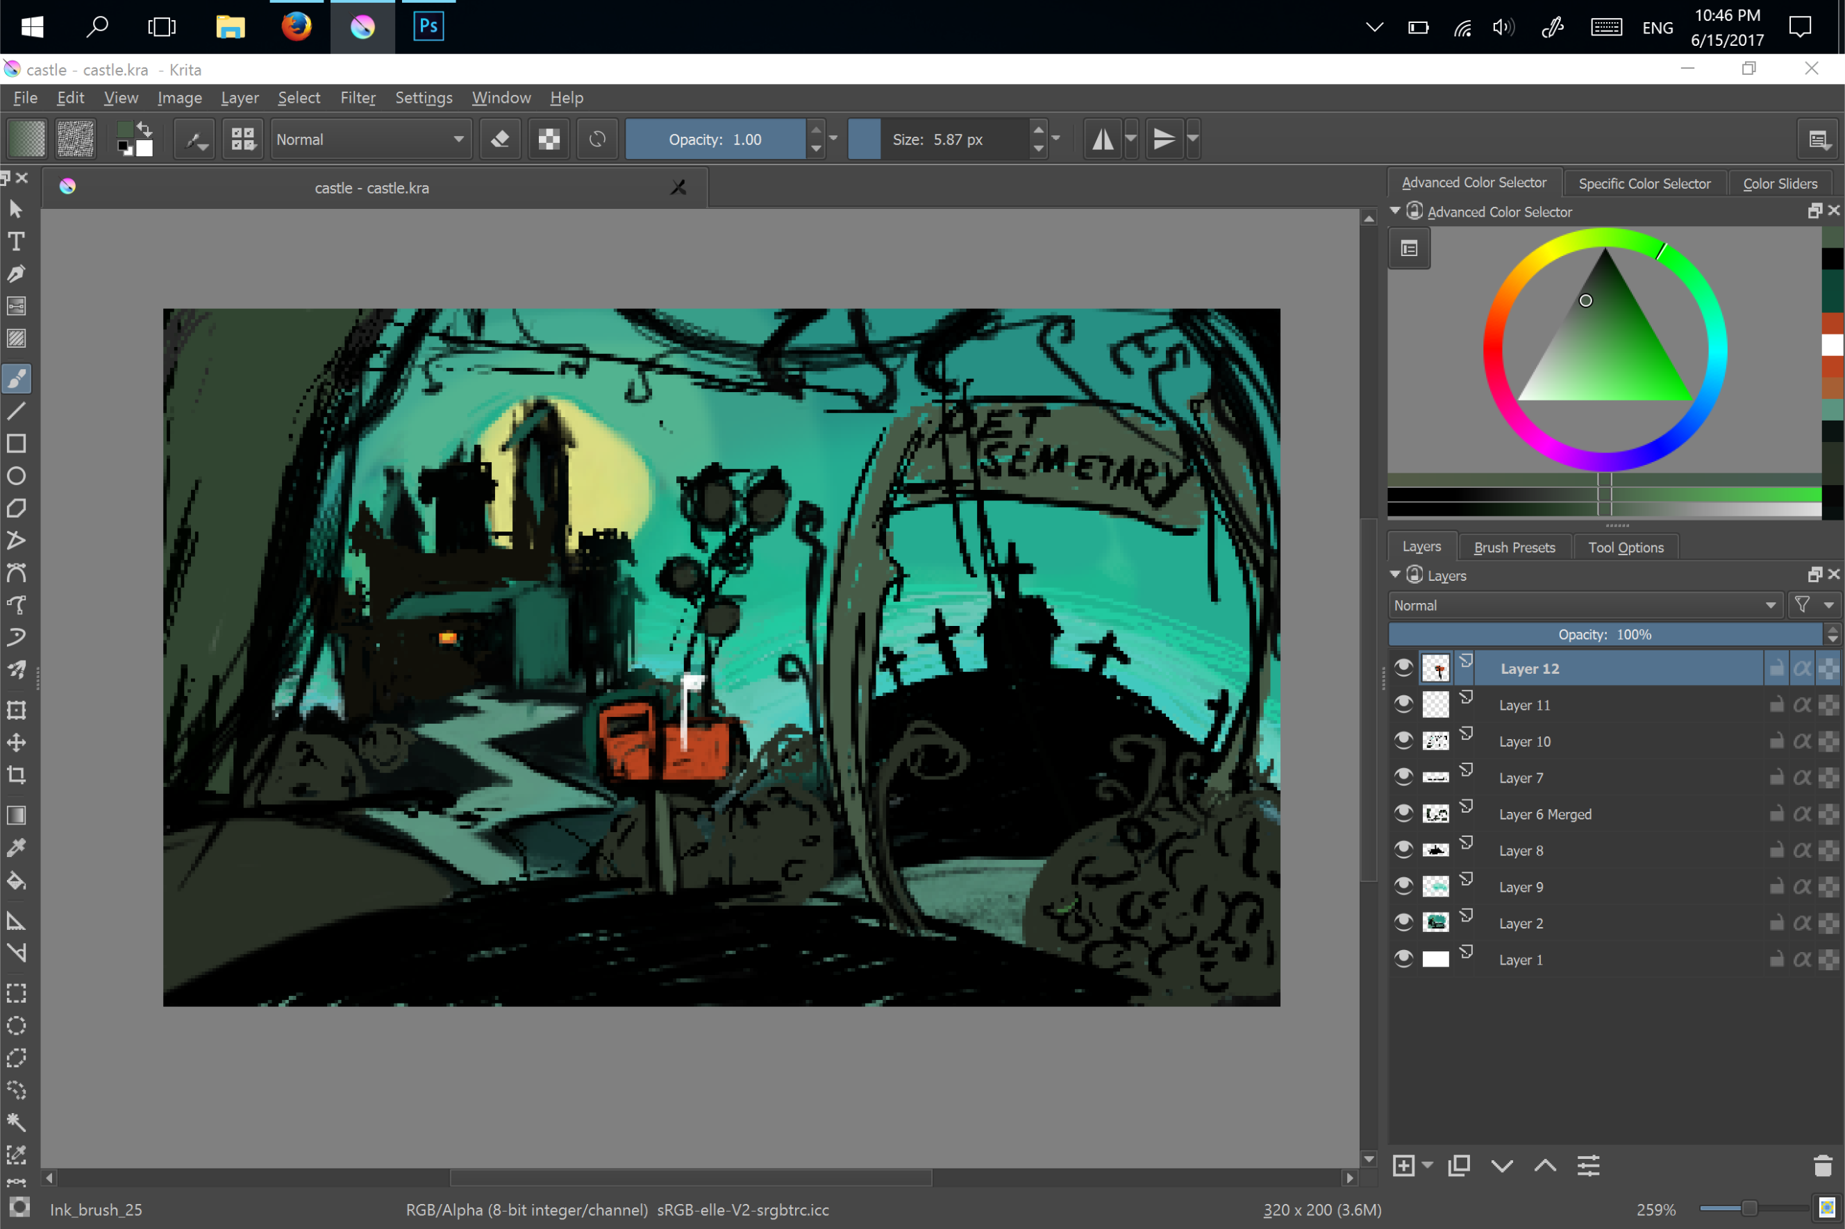The width and height of the screenshot is (1845, 1229).
Task: Hide Layer 11 with its eye icon
Action: click(1403, 704)
